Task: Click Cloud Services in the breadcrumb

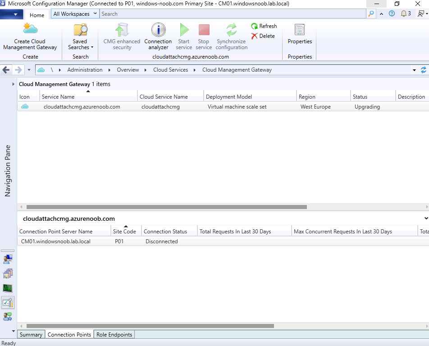Action: (170, 70)
